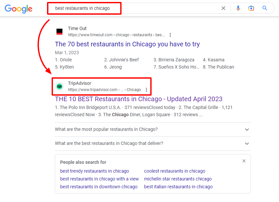Viewport: 279px width, 202px height.
Task: Click the Time Out site favicon
Action: pyautogui.click(x=59, y=32)
